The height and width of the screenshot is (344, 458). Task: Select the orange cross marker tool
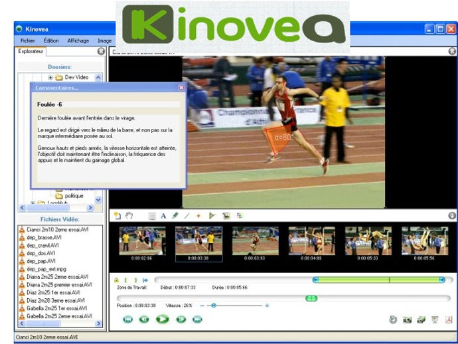198,216
